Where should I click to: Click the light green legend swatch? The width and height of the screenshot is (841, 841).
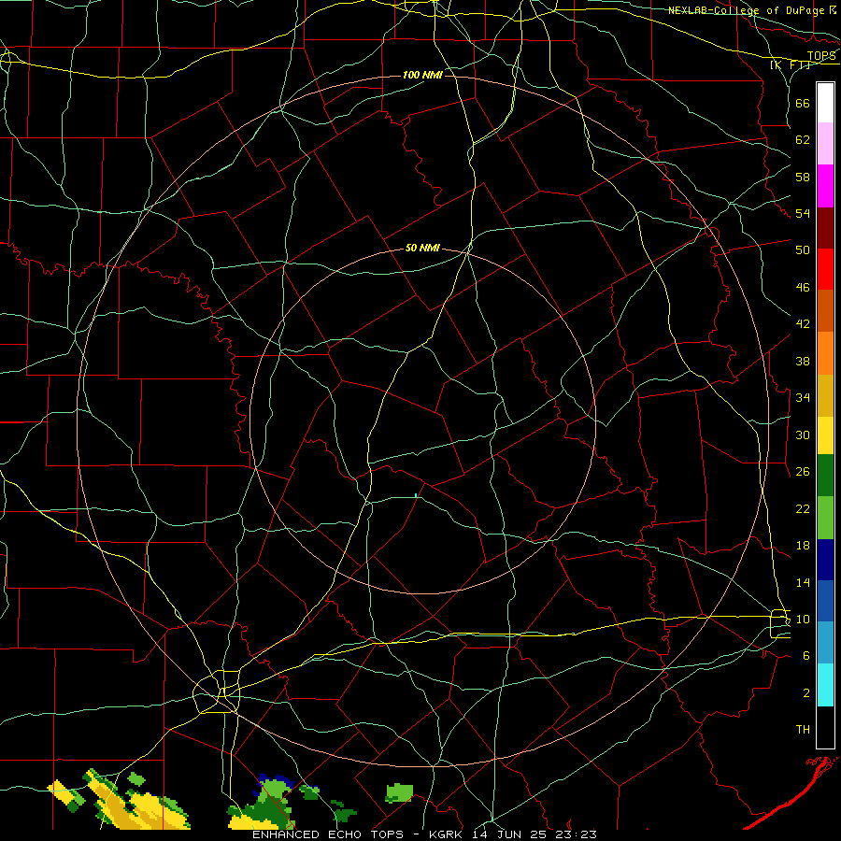click(x=825, y=518)
